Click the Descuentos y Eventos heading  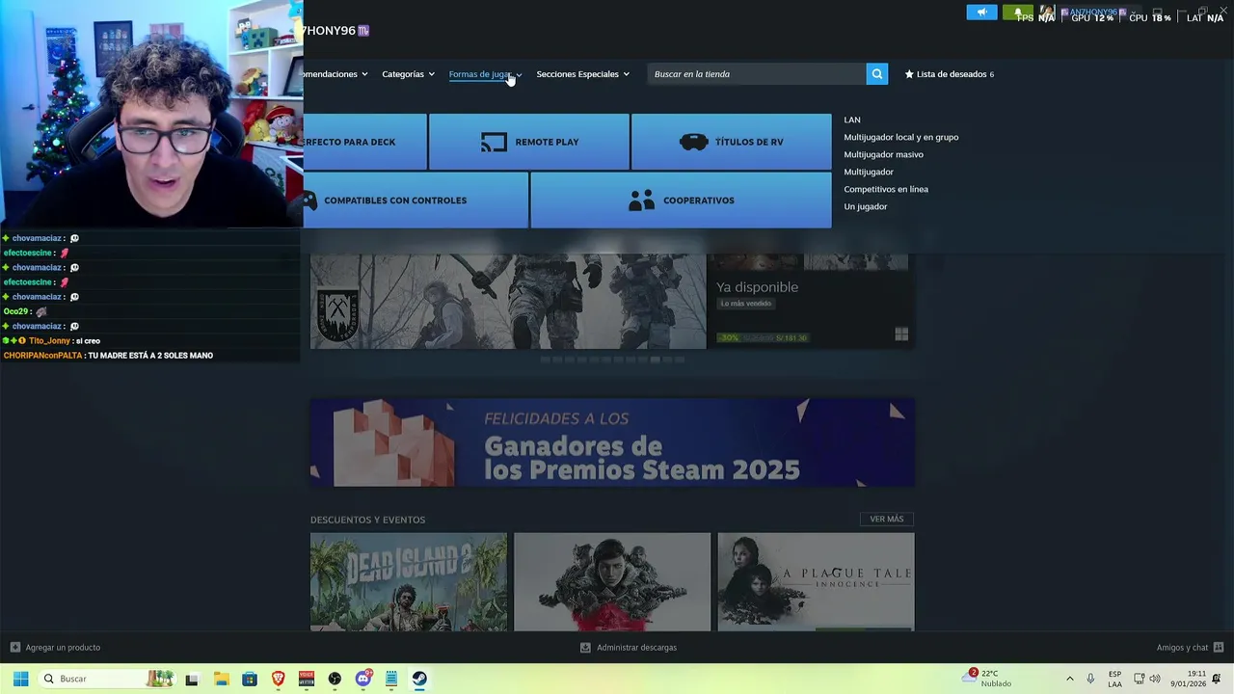(367, 520)
